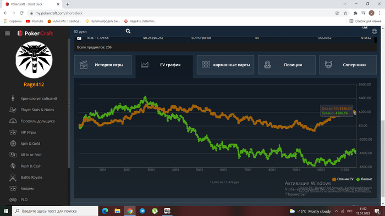
Task: Switch to the Позиция tab
Action: (x=287, y=65)
